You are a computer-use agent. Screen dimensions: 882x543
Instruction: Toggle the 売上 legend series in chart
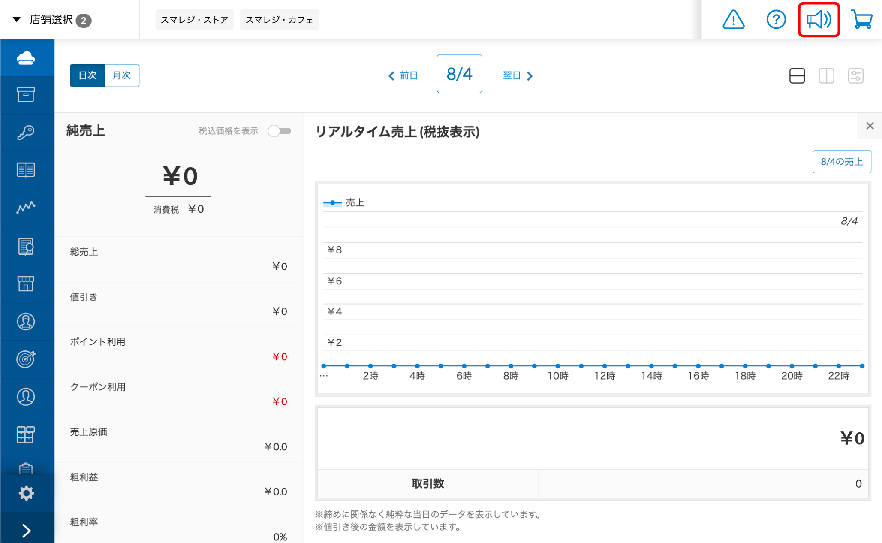[344, 202]
